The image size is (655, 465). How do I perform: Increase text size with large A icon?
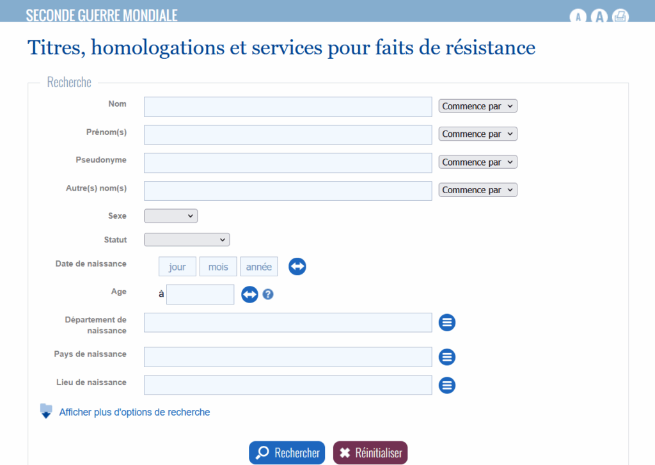tap(599, 17)
